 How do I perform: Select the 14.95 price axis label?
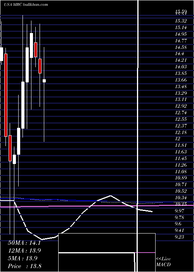click(x=181, y=34)
